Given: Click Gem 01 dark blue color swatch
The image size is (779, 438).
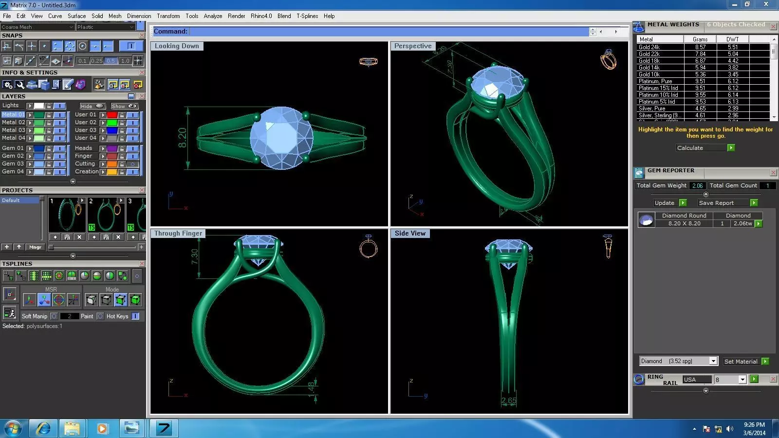Looking at the screenshot, I should coord(38,148).
